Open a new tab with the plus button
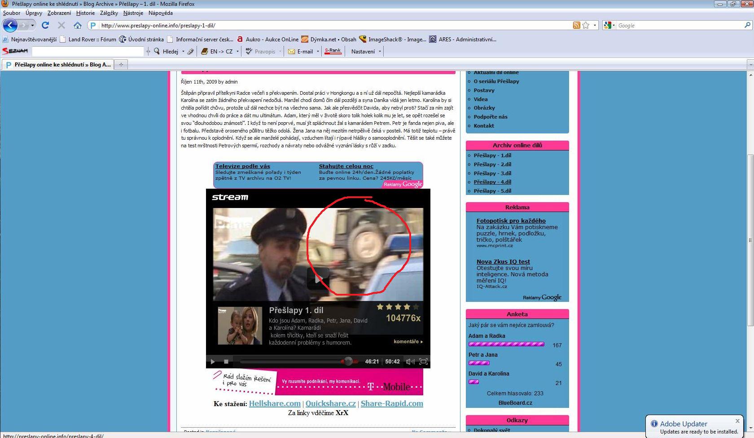Viewport: 754px width, 438px height. [120, 65]
